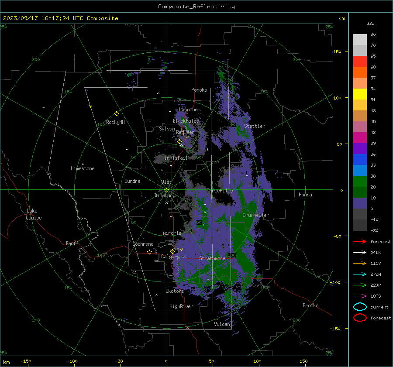Click the RockyMH label
The height and width of the screenshot is (367, 393).
(x=115, y=122)
